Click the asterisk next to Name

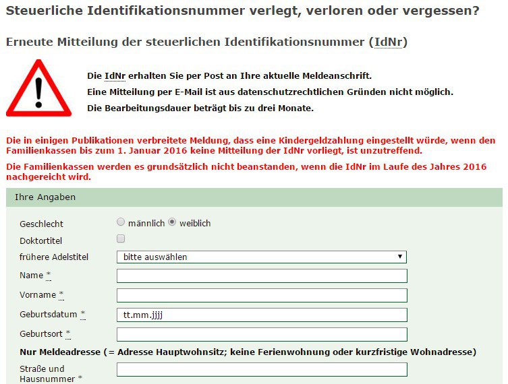(49, 276)
